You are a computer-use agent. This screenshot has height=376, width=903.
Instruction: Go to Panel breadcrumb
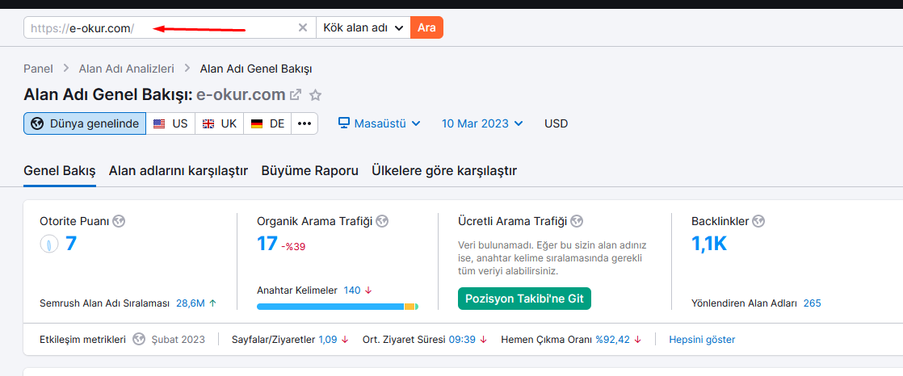click(38, 69)
